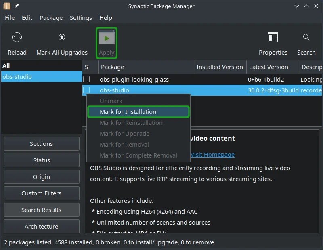Switch to the Status filter button
The height and width of the screenshot is (250, 323).
41,160
